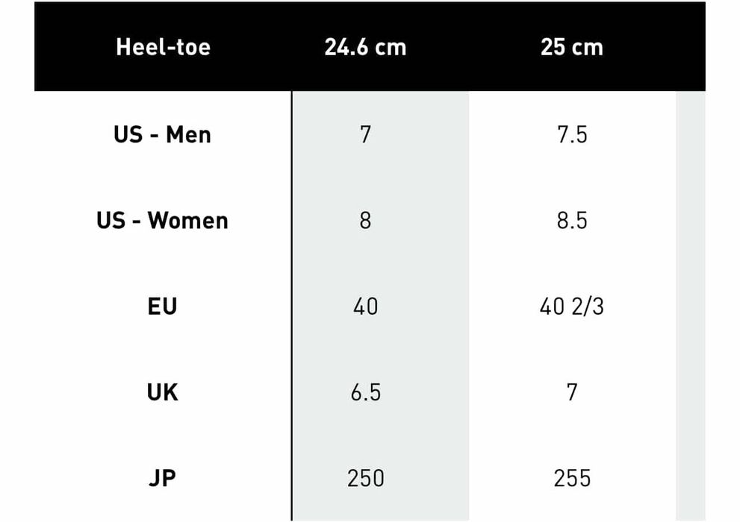Select JP size 255 cell
This screenshot has height=522, width=740.
coord(571,478)
